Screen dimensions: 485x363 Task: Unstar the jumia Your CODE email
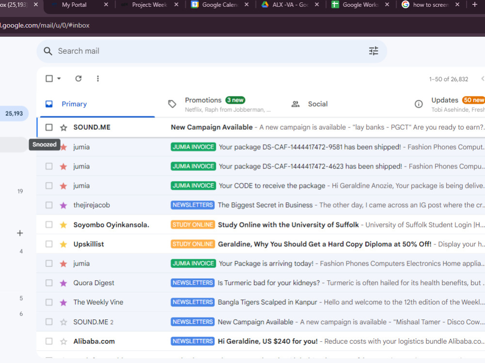pyautogui.click(x=64, y=186)
